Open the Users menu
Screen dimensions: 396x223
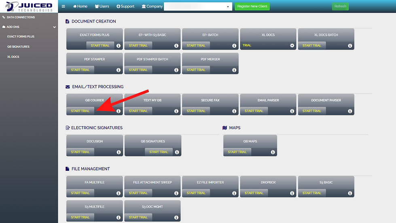click(102, 6)
